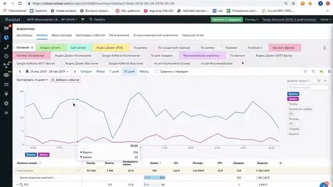Click the diamond icon in top bar

[x=83, y=19]
